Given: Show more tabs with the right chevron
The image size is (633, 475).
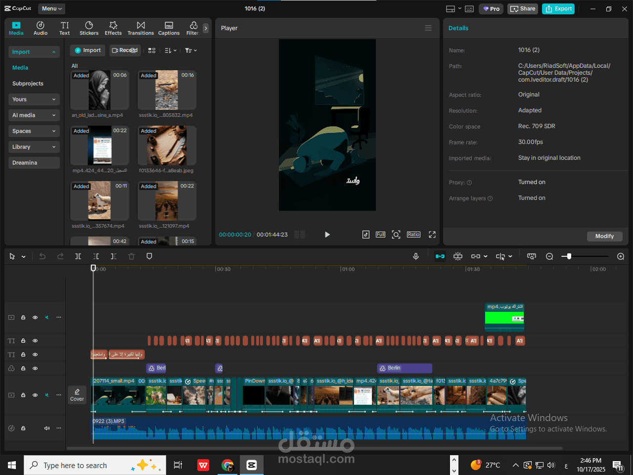Looking at the screenshot, I should tap(206, 28).
